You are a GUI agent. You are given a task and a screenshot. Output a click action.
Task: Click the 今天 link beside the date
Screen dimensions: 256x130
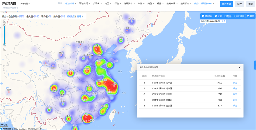[224, 21]
